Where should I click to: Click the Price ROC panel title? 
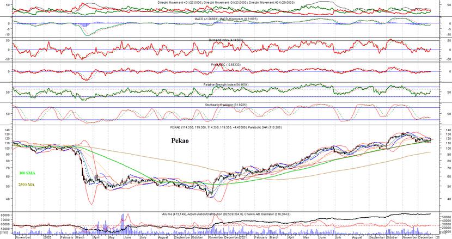coord(225,64)
